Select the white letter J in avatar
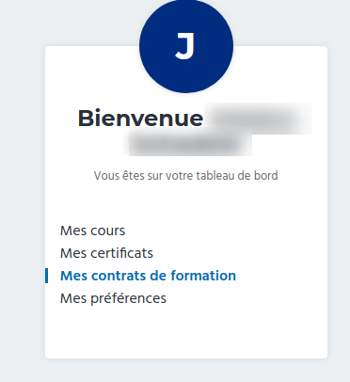Screen dimensions: 350x382 (x=185, y=46)
